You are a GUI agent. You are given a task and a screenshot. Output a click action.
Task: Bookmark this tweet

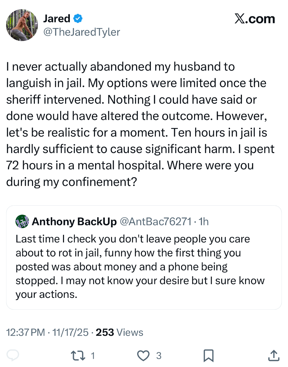(x=209, y=356)
